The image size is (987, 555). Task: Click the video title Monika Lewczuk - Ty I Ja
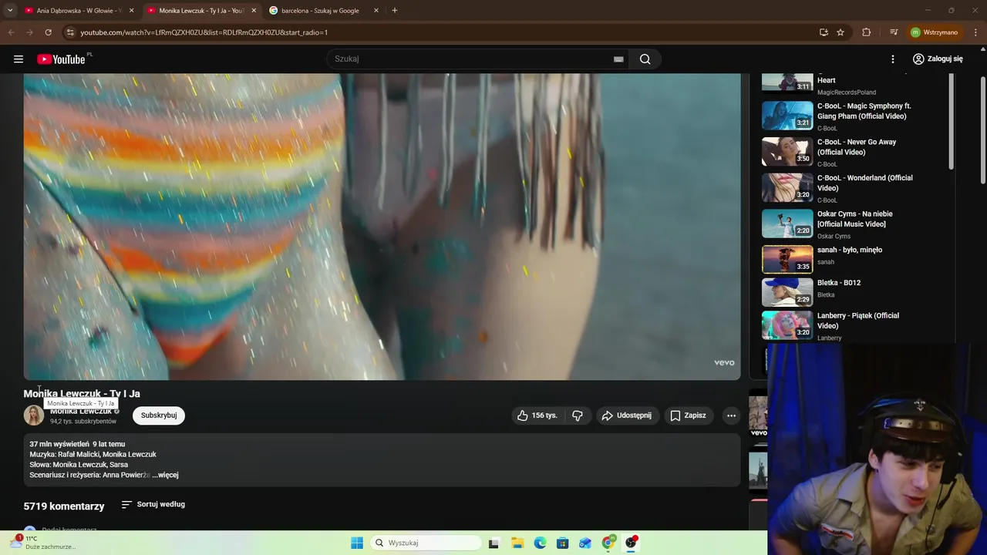pyautogui.click(x=82, y=393)
